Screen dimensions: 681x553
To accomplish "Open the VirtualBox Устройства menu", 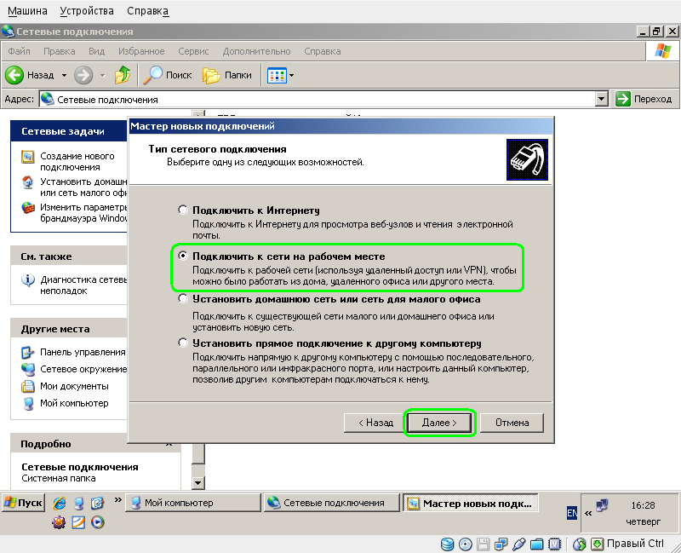I will click(x=87, y=11).
